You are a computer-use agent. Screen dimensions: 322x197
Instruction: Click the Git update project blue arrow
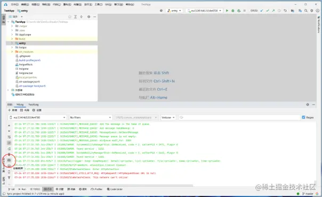tap(262, 11)
